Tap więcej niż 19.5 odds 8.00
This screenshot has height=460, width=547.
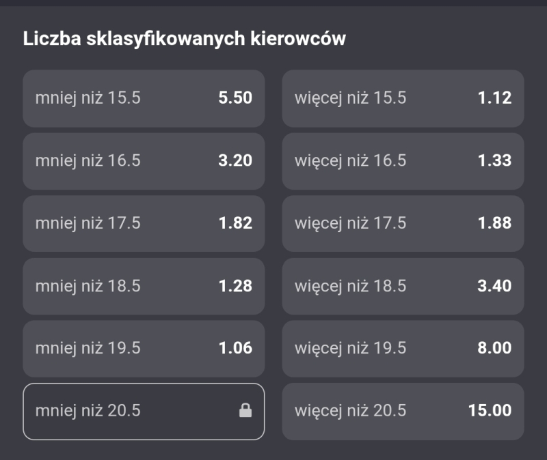click(x=403, y=348)
